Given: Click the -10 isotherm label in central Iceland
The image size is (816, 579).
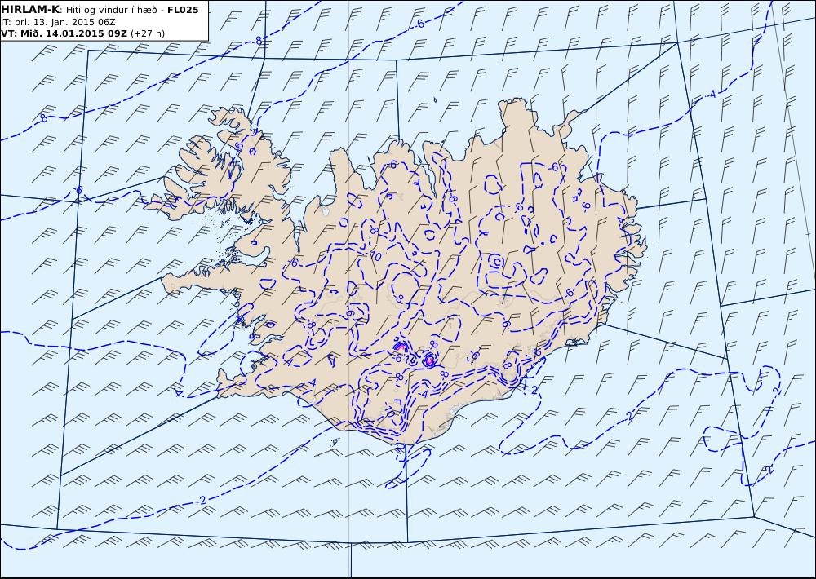Looking at the screenshot, I should (x=375, y=256).
